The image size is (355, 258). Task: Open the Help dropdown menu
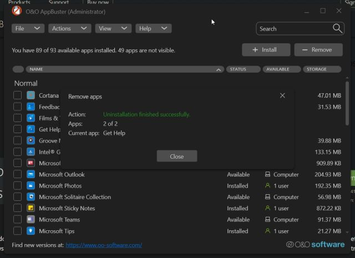pos(154,28)
